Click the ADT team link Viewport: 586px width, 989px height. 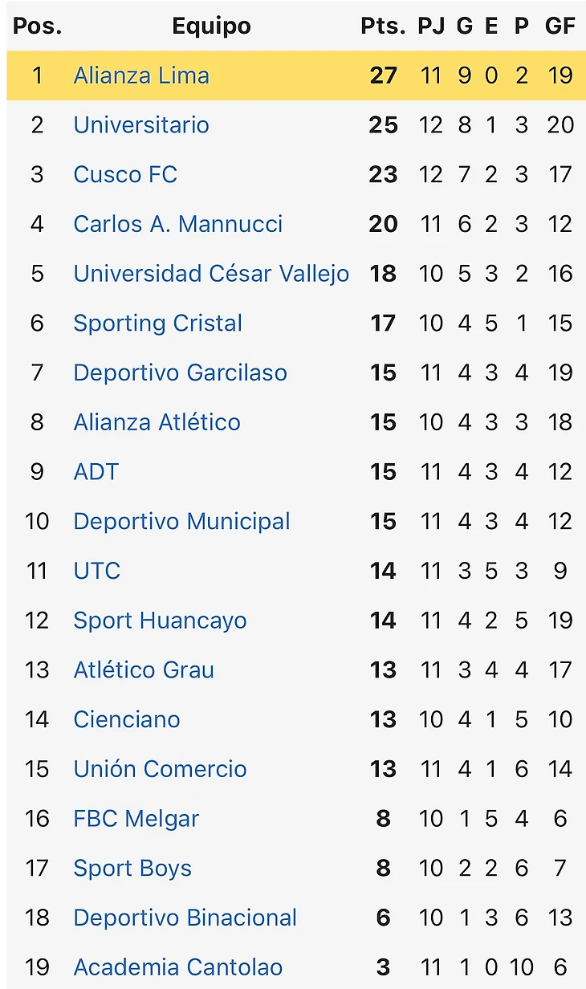[96, 472]
